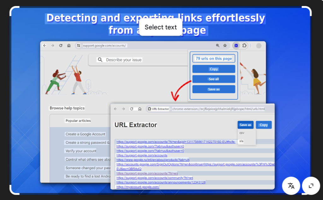Click the site info icon in the address bar

click(x=78, y=45)
